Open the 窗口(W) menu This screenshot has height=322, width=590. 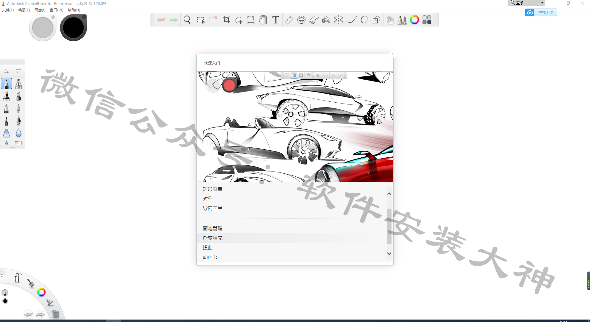pos(57,10)
